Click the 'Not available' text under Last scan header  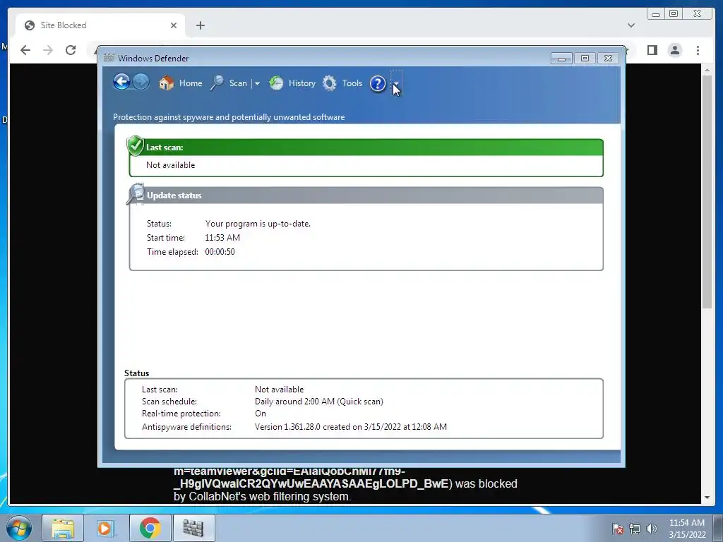(x=171, y=165)
